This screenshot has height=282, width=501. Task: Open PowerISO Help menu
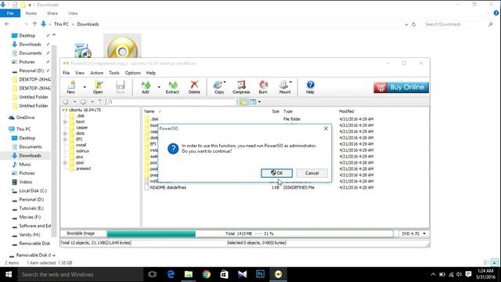151,73
